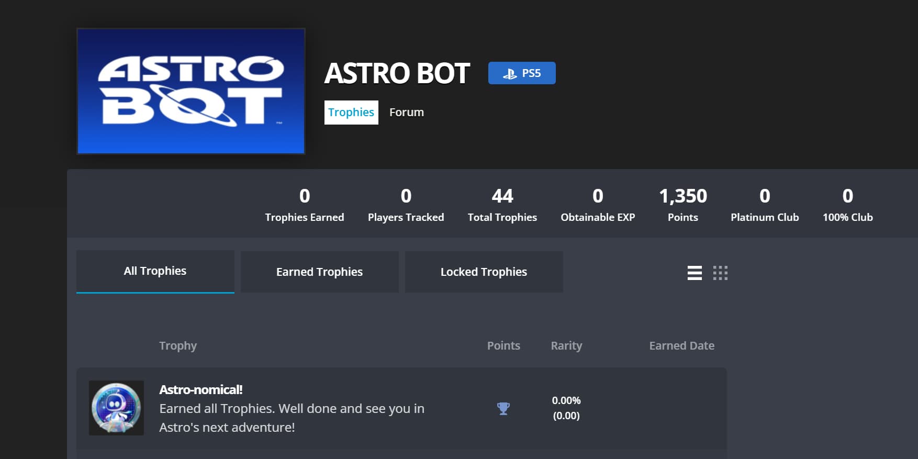The width and height of the screenshot is (918, 459).
Task: Click the 44 Total Trophies stat
Action: click(x=502, y=205)
